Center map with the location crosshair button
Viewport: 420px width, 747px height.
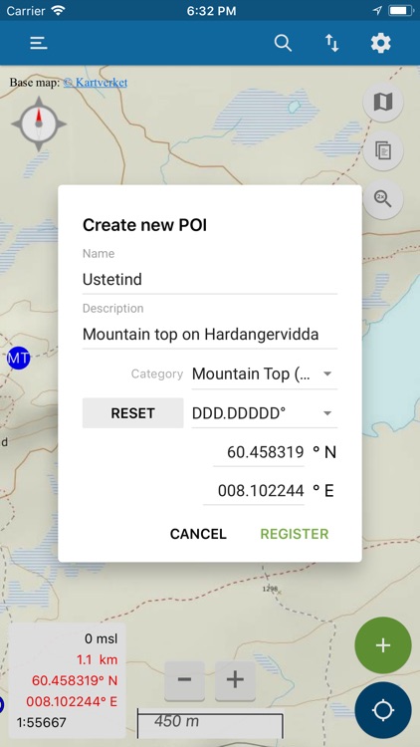(383, 710)
